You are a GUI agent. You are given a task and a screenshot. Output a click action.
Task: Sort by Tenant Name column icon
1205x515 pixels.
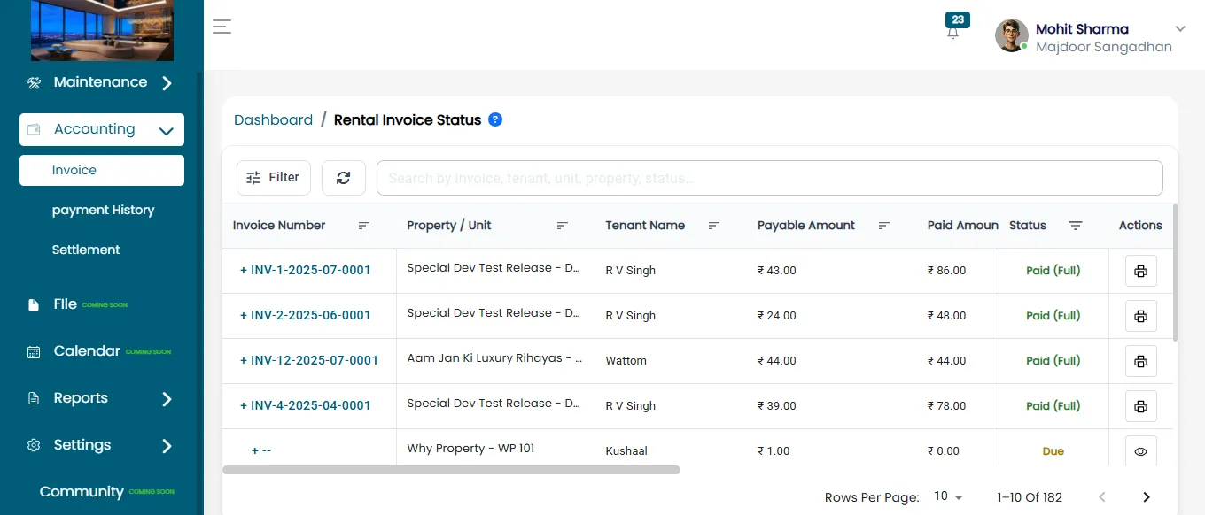click(714, 226)
